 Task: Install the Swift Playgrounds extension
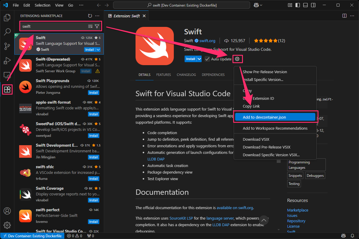tap(94, 93)
